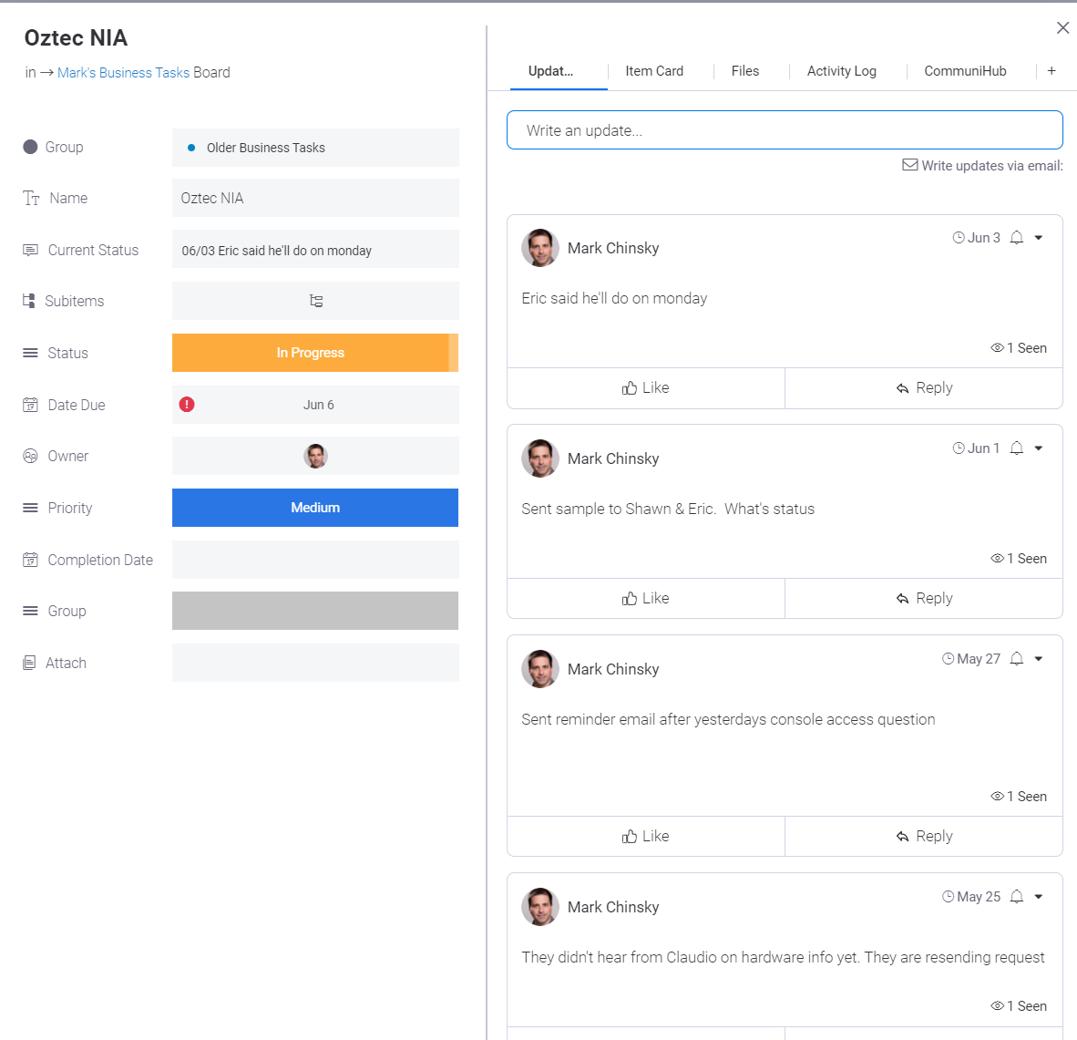Edit the Name field Oztec NIA
The height and width of the screenshot is (1040, 1077).
[x=315, y=198]
